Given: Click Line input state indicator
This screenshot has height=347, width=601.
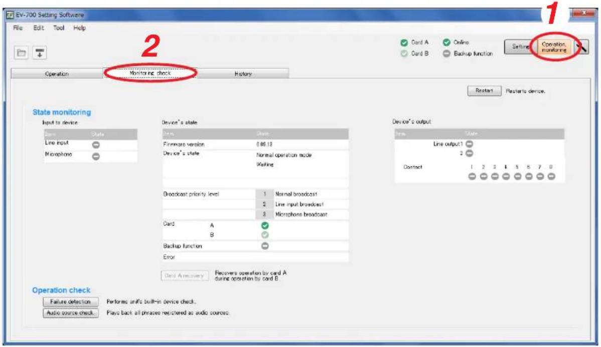Looking at the screenshot, I should (96, 145).
